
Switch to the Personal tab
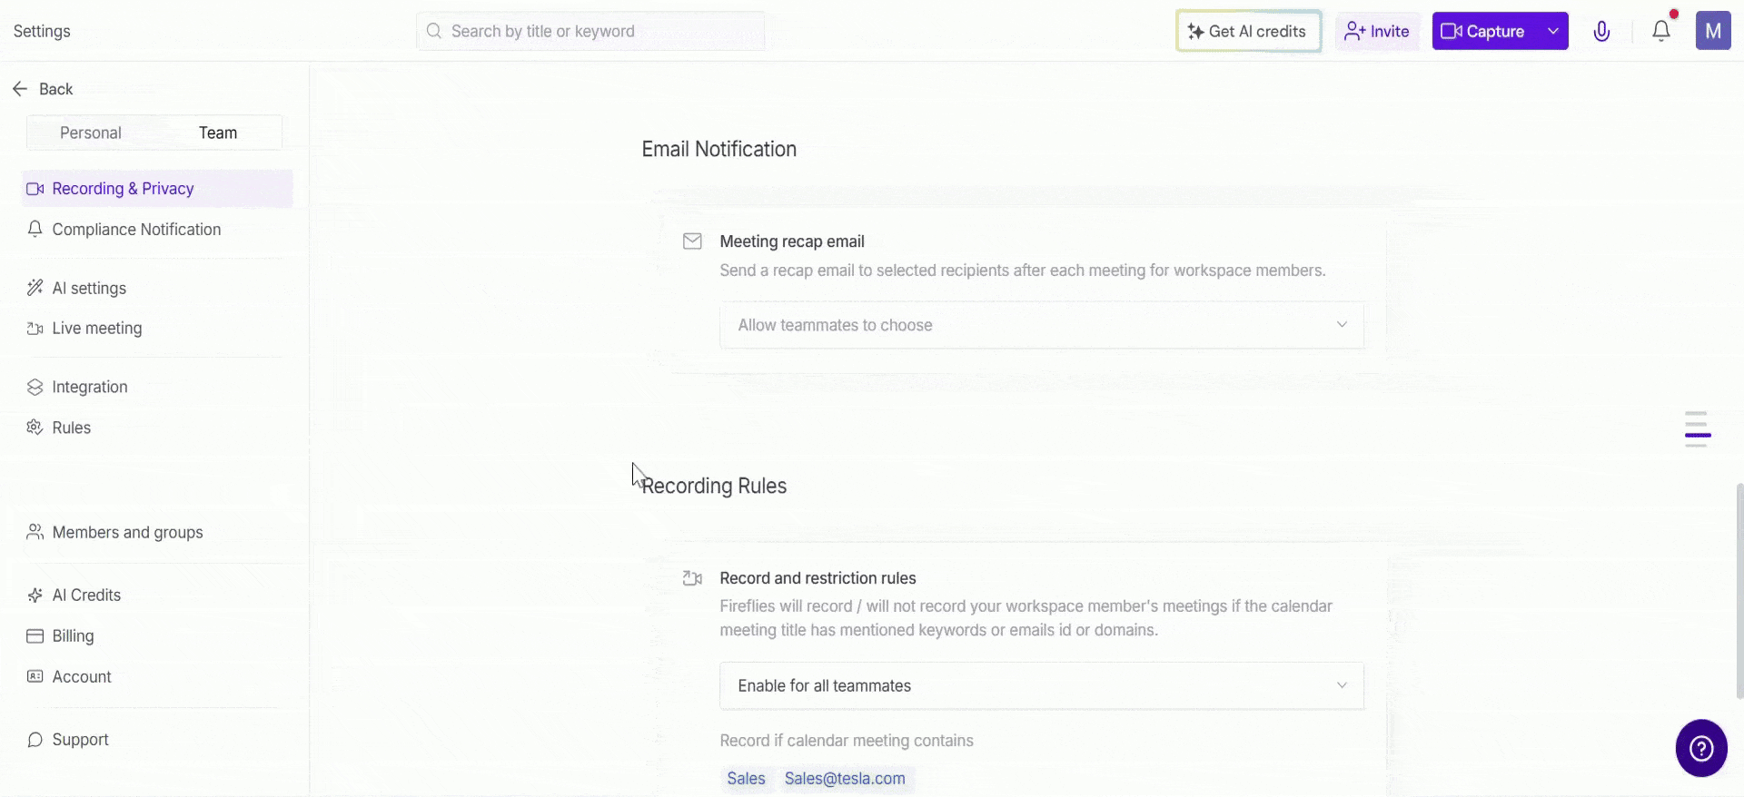(x=91, y=133)
